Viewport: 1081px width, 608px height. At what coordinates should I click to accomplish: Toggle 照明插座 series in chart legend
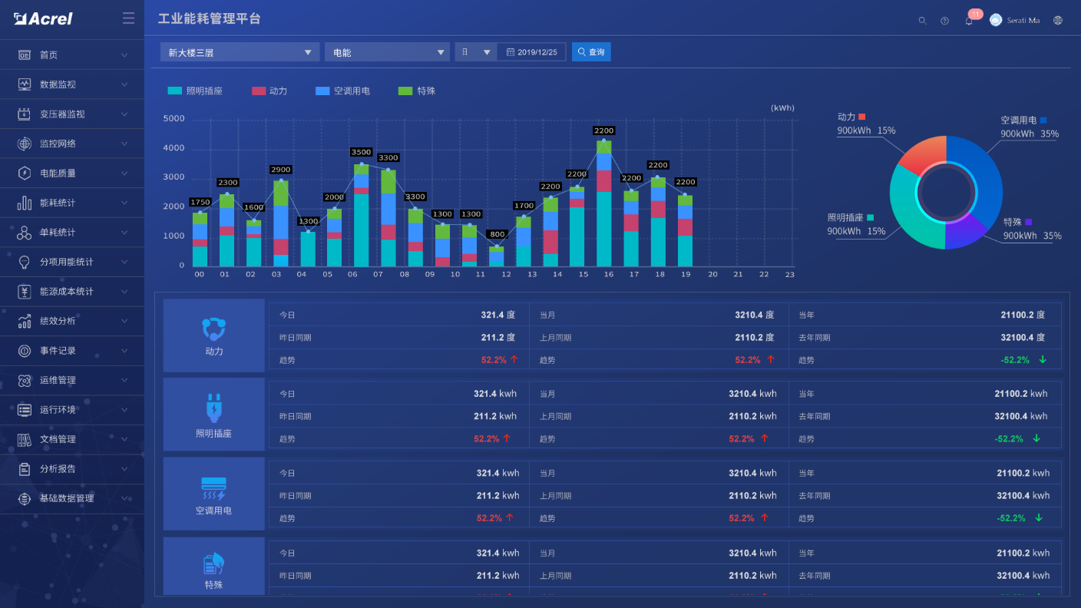(195, 91)
